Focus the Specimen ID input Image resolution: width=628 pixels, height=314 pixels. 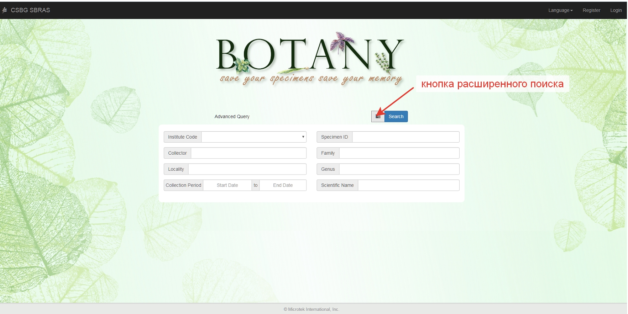coord(406,137)
